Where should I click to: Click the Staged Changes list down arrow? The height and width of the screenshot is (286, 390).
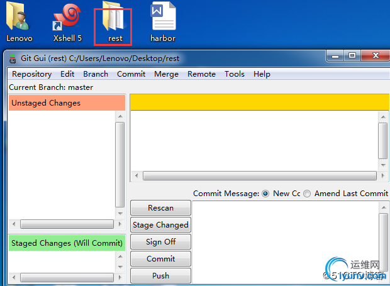(120, 267)
